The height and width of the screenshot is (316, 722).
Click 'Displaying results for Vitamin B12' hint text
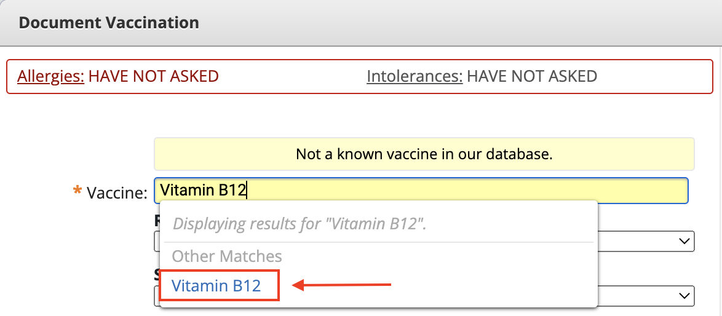pos(300,223)
